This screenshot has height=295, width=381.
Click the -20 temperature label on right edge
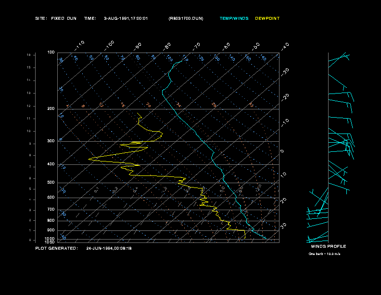tap(285, 97)
